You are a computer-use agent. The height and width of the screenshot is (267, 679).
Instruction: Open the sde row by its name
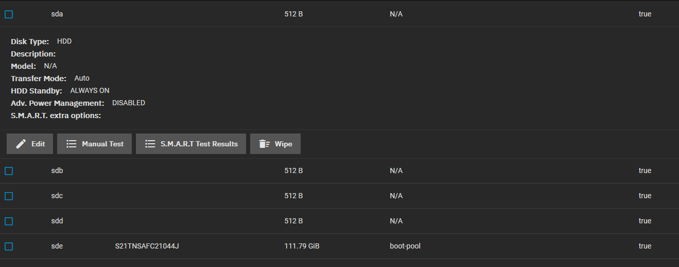pyautogui.click(x=57, y=246)
